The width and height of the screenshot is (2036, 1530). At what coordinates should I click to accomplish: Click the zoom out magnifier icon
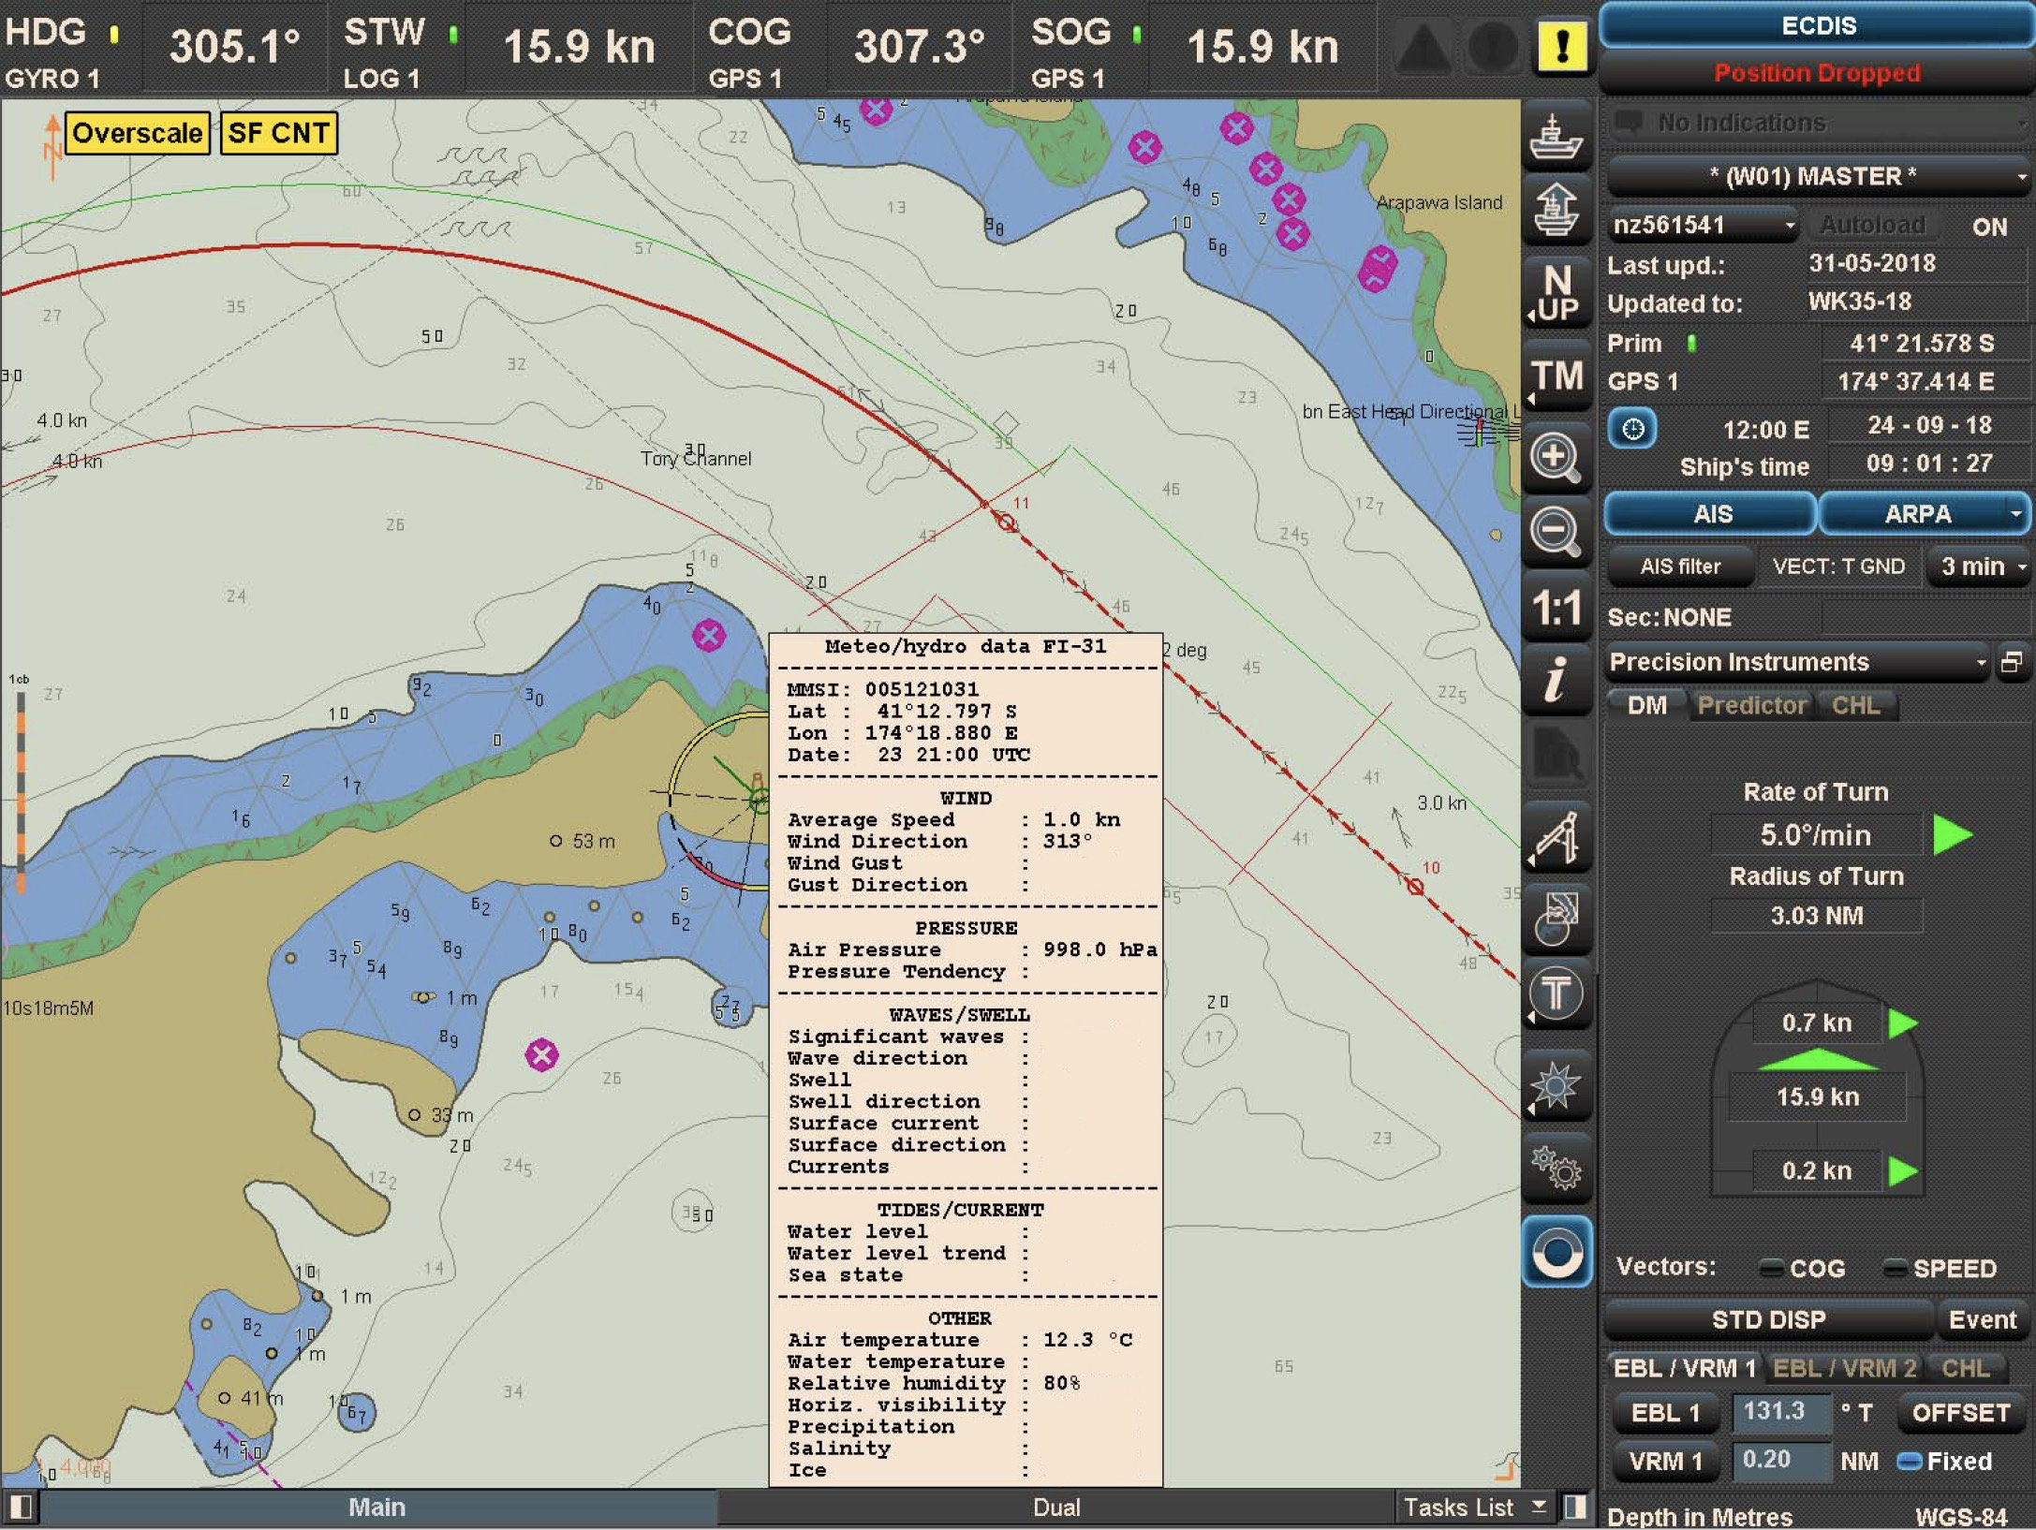click(1556, 532)
